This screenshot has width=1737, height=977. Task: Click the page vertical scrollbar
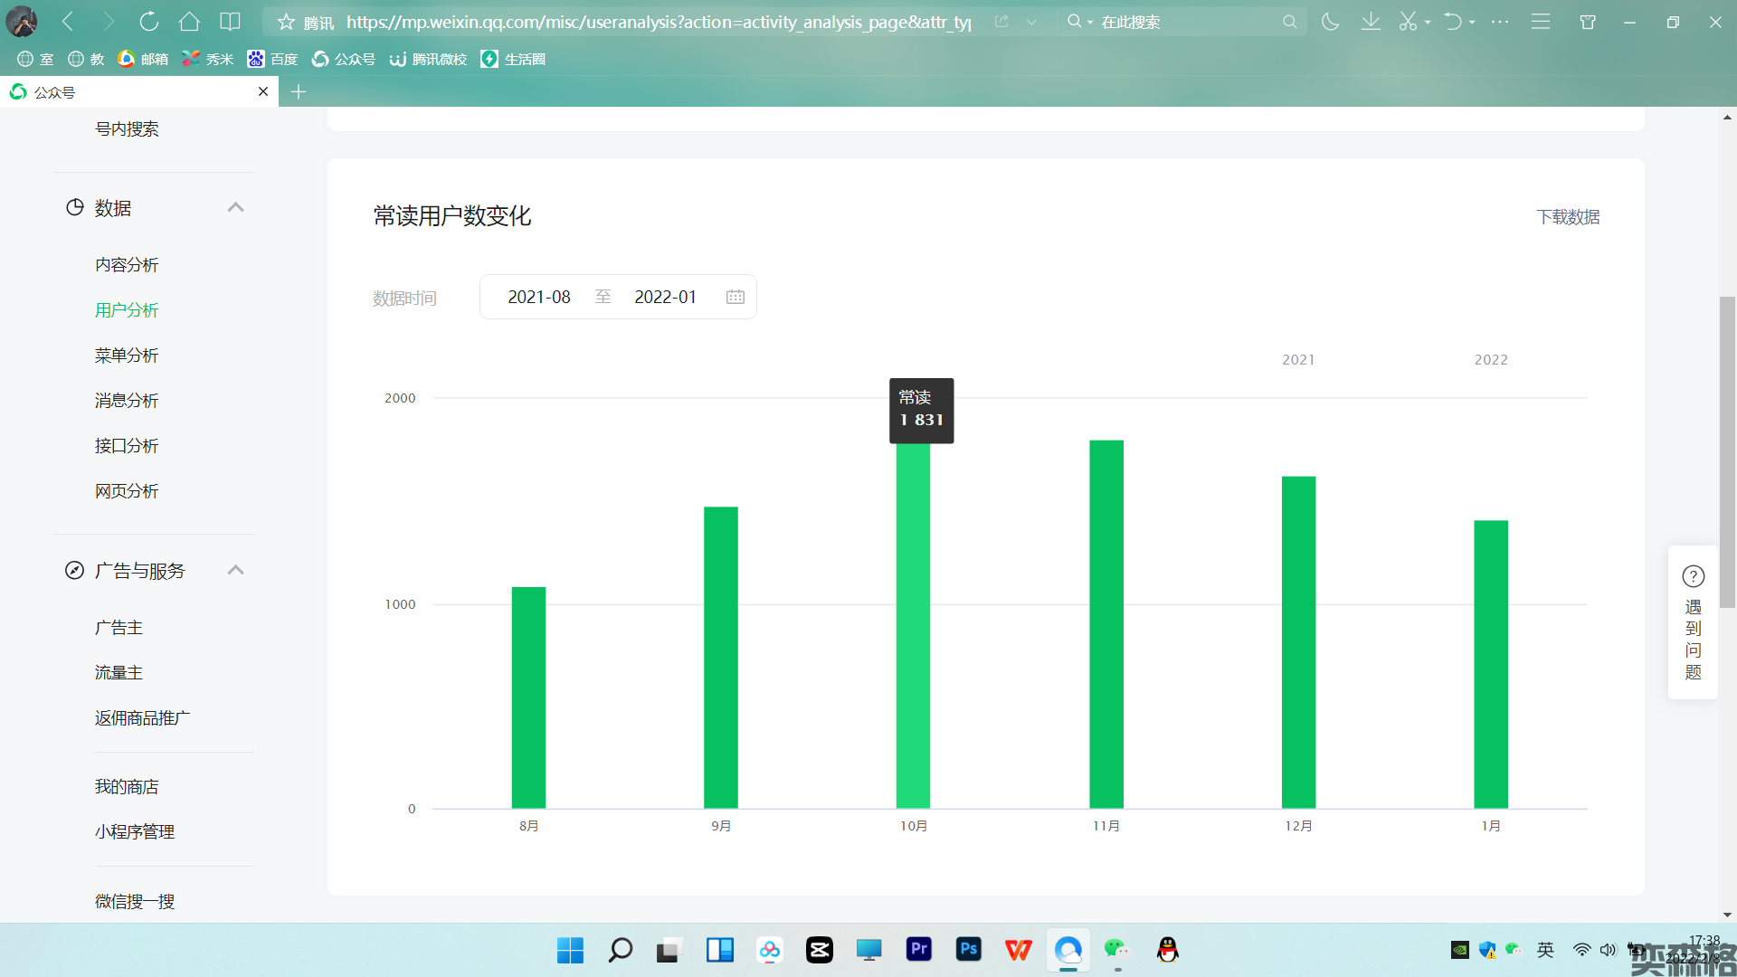[x=1727, y=452]
